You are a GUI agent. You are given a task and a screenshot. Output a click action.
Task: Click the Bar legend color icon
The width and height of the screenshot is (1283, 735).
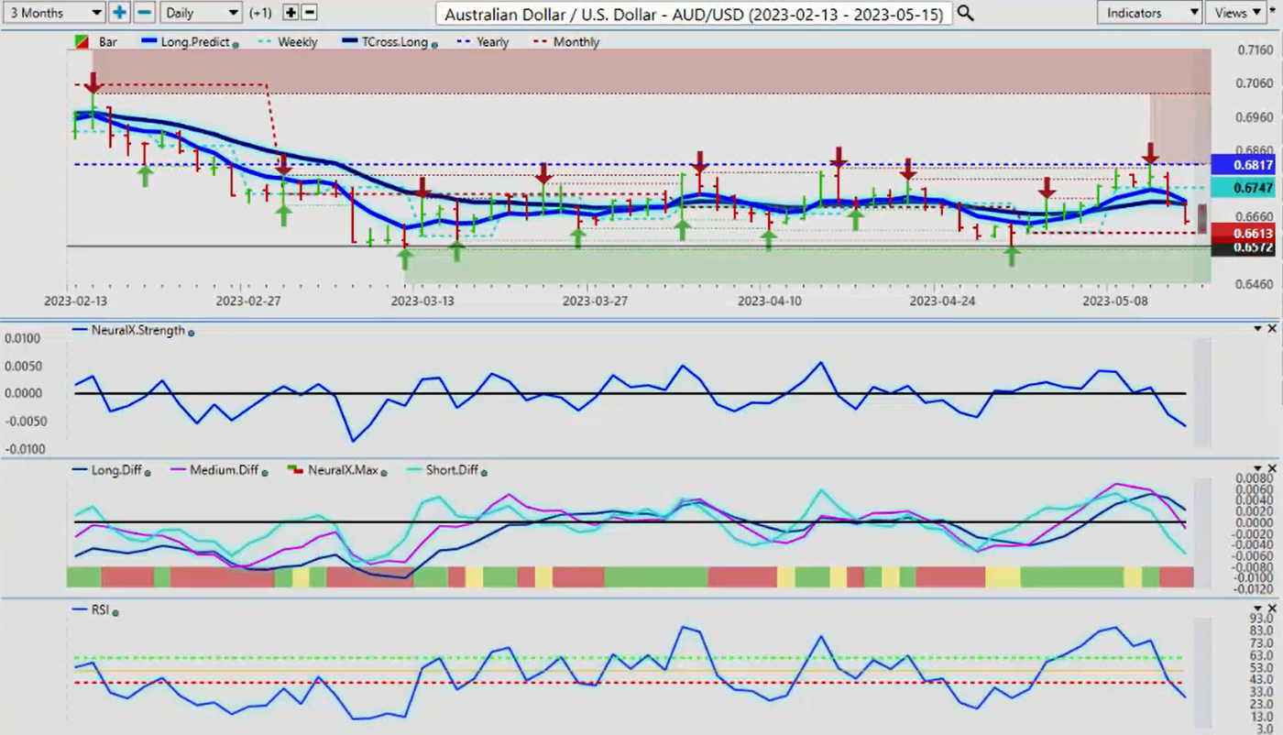click(x=81, y=42)
